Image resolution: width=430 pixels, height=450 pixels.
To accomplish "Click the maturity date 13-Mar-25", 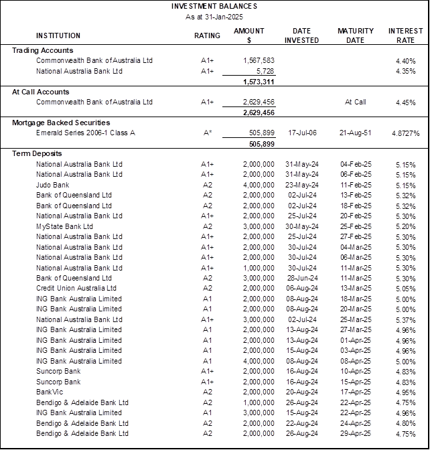I will 356,288.
